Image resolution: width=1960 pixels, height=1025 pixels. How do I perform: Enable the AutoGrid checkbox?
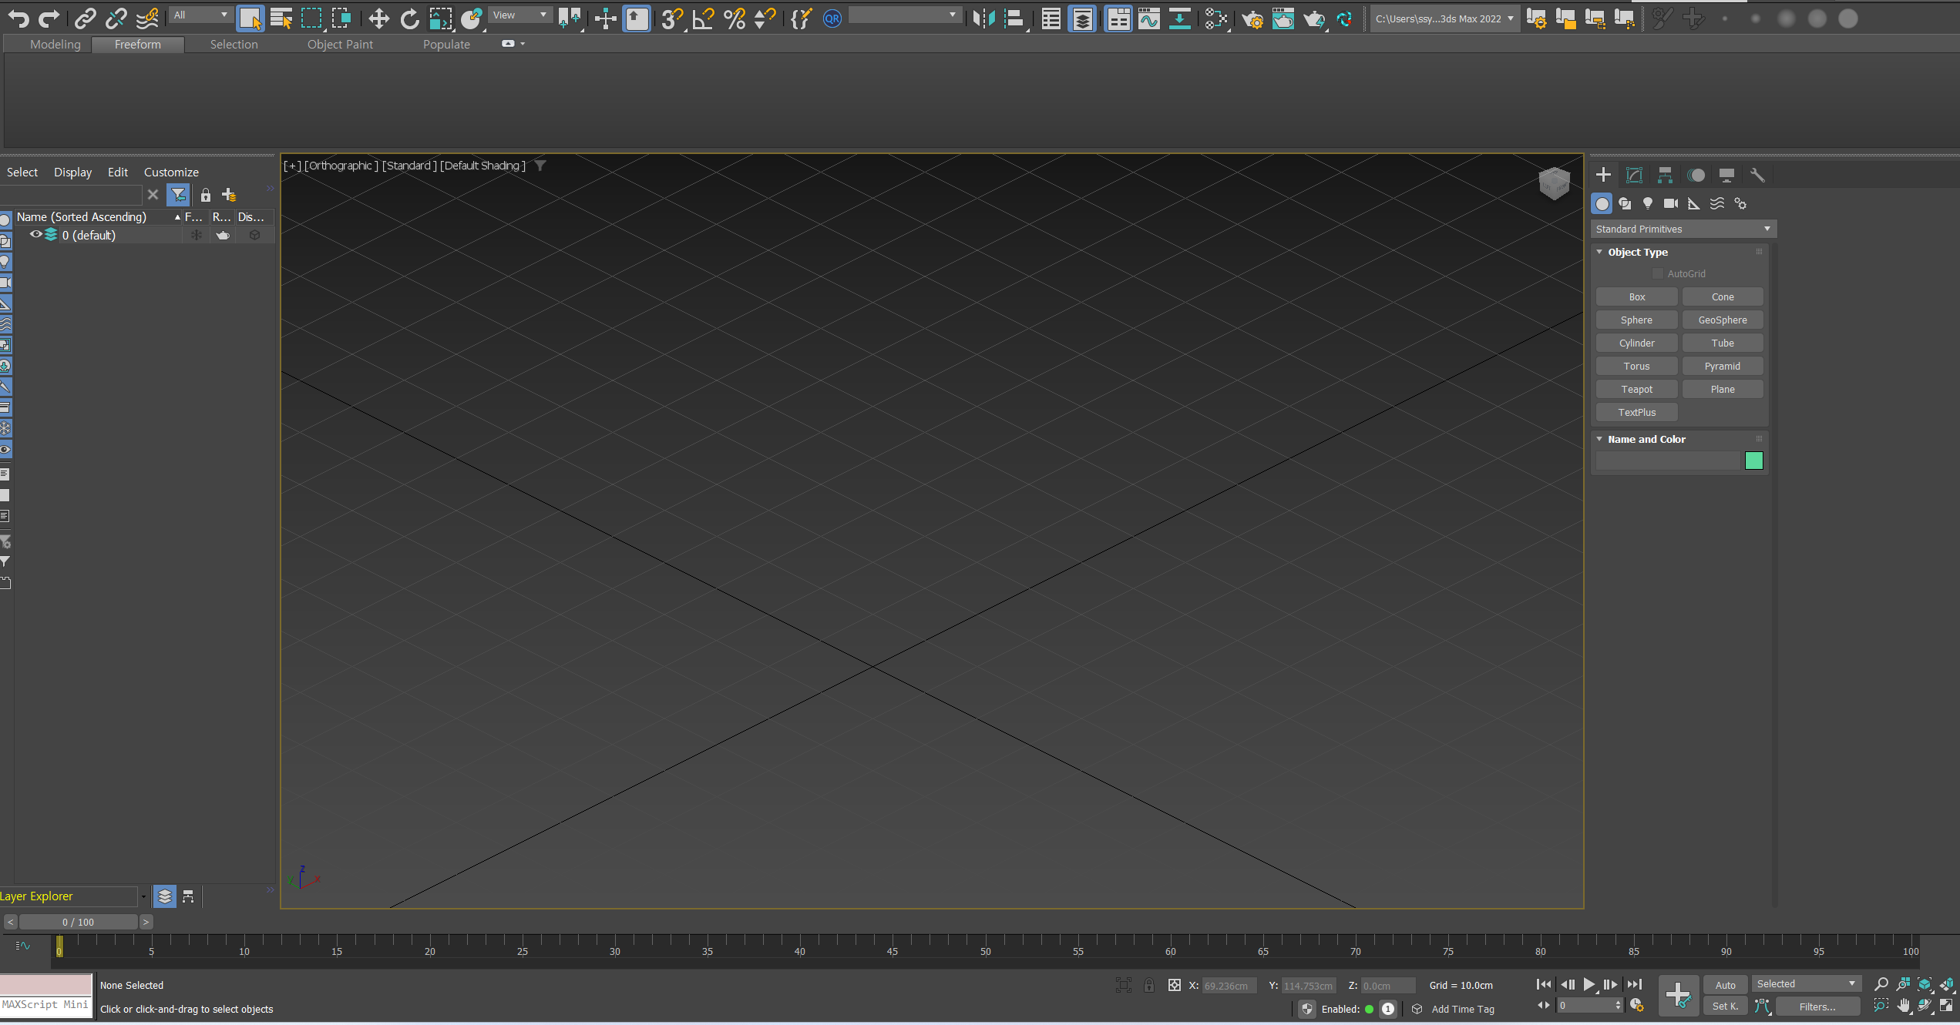1658,273
